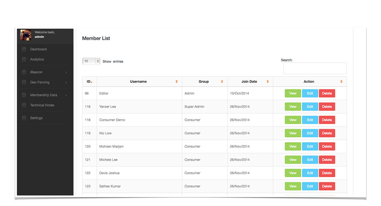Expand the iBeacon submenu chevron

click(x=66, y=72)
